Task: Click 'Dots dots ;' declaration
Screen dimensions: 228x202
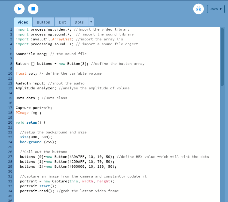Action: pyautogui.click(x=27, y=98)
